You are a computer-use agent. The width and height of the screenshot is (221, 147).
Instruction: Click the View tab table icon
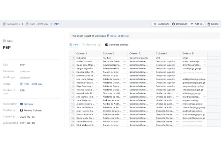(x=70, y=45)
